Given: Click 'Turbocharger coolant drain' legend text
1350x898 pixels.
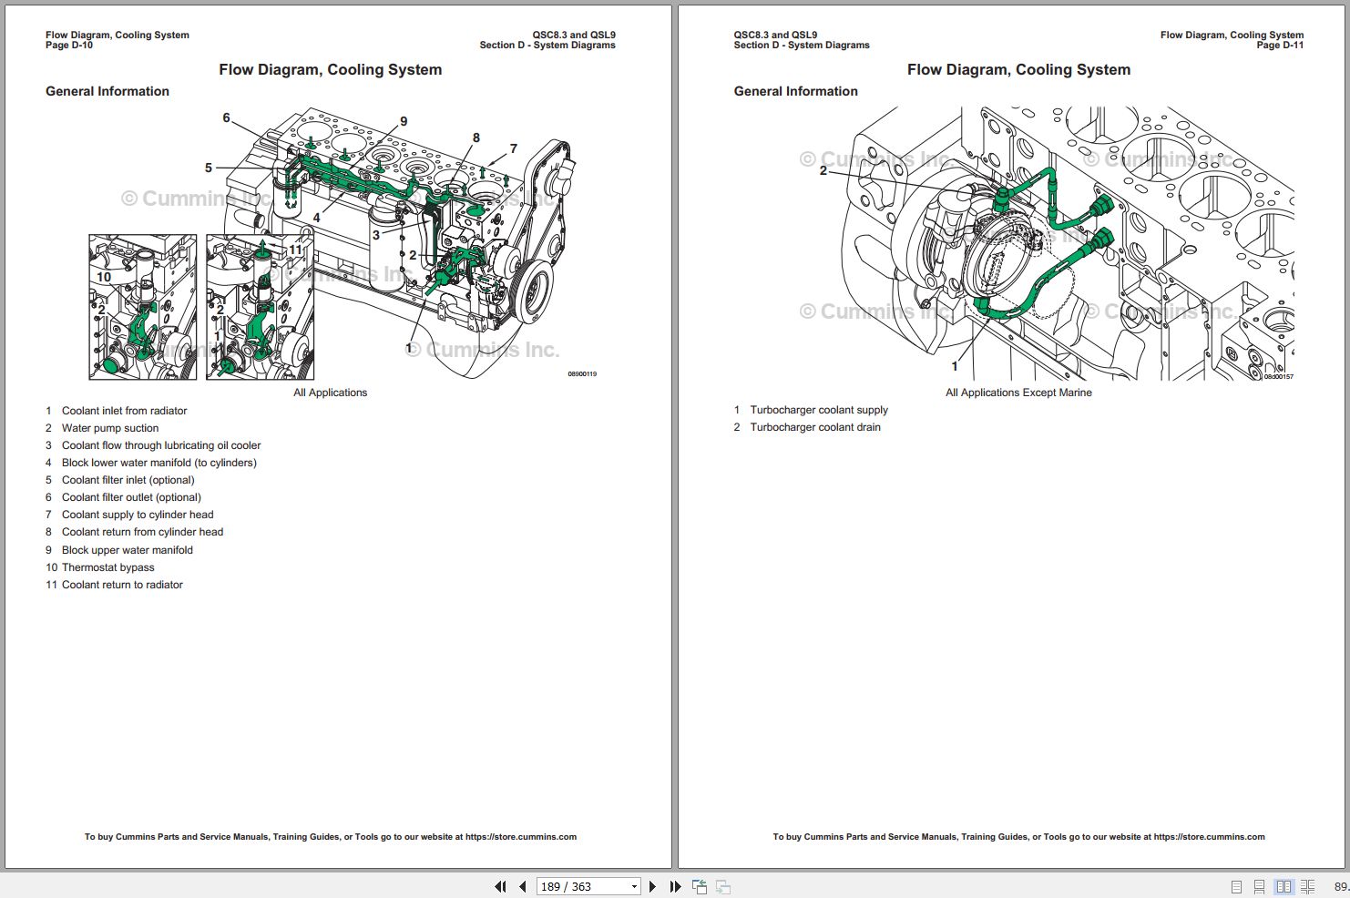Looking at the screenshot, I should 815,427.
